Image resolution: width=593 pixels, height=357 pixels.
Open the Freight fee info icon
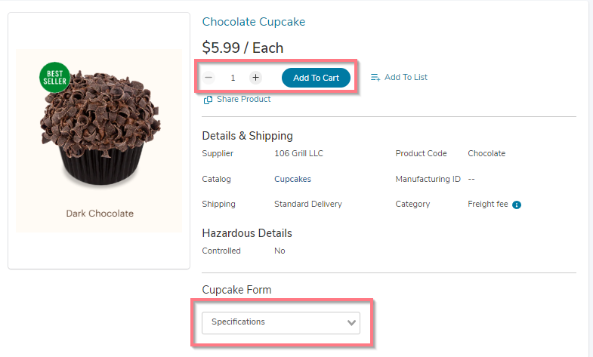pos(517,205)
